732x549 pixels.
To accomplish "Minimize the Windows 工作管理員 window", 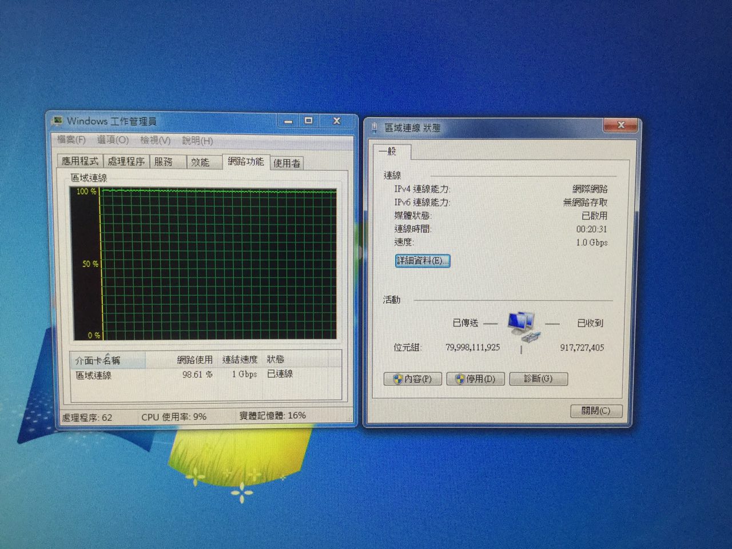I will (288, 121).
